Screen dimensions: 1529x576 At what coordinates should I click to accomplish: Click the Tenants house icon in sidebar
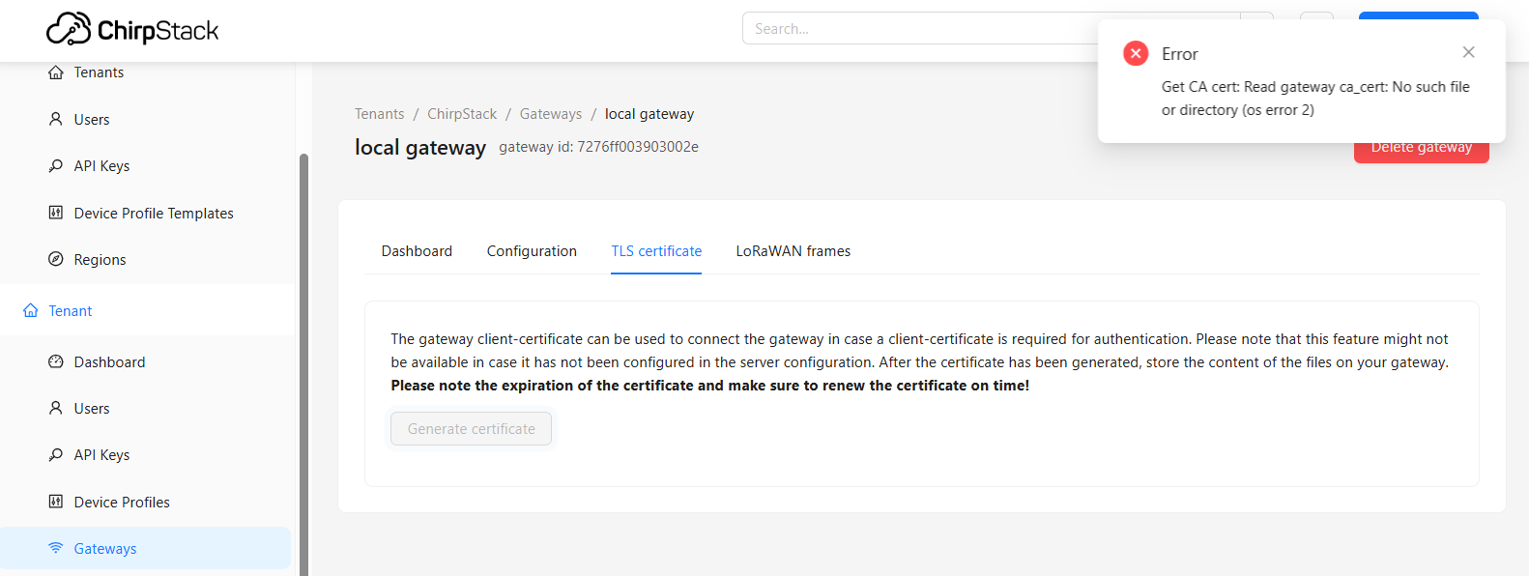(x=56, y=72)
